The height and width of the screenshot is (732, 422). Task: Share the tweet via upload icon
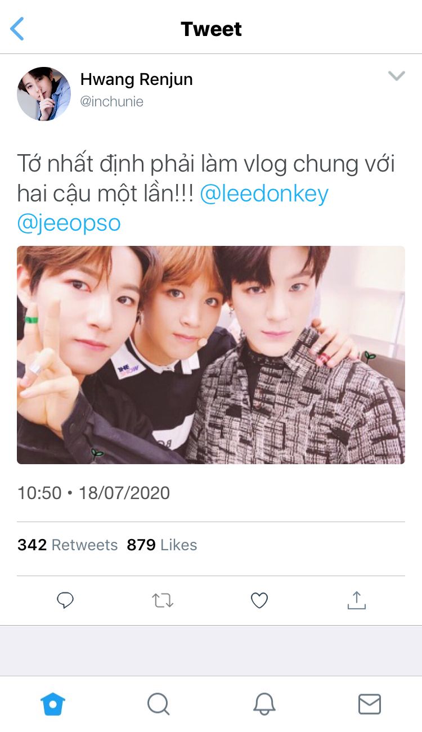tap(356, 600)
